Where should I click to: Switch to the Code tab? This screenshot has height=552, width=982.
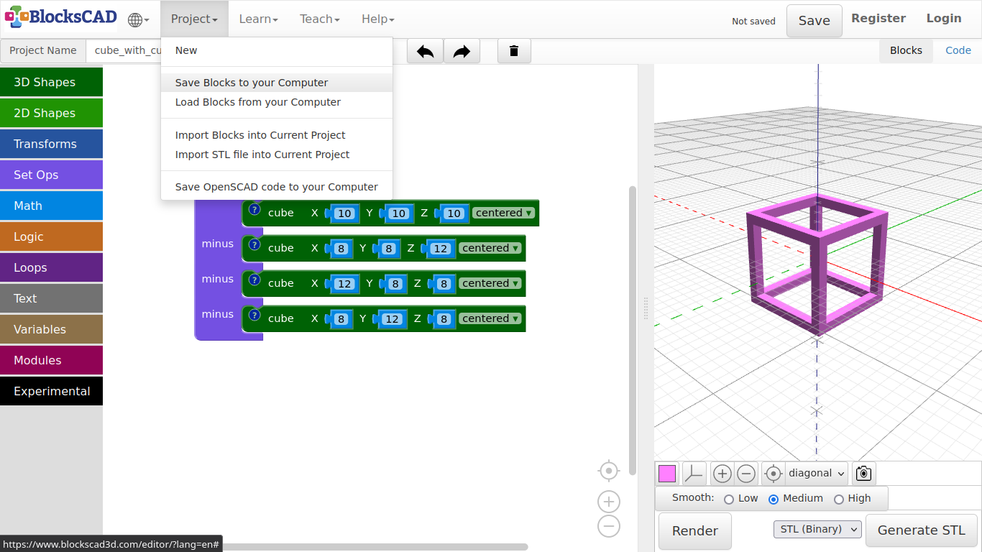[x=958, y=50]
